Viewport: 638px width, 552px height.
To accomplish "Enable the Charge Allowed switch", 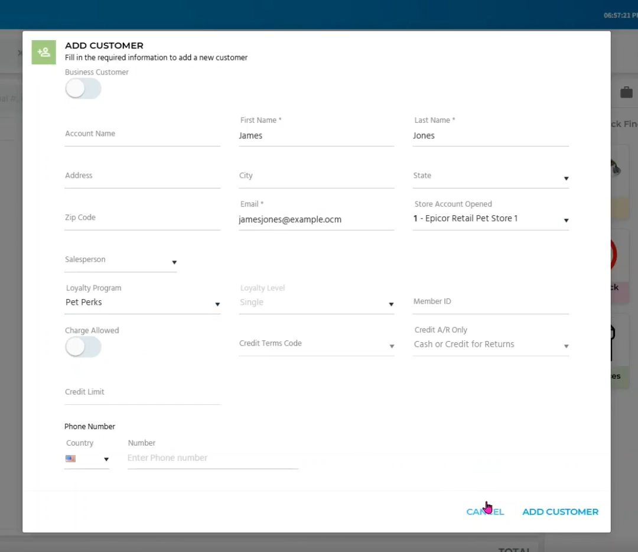I will pos(83,348).
